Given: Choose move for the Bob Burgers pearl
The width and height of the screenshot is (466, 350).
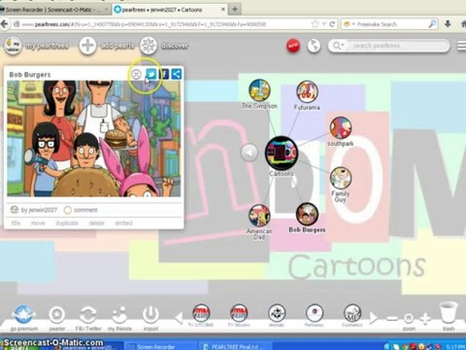Looking at the screenshot, I should tap(38, 223).
